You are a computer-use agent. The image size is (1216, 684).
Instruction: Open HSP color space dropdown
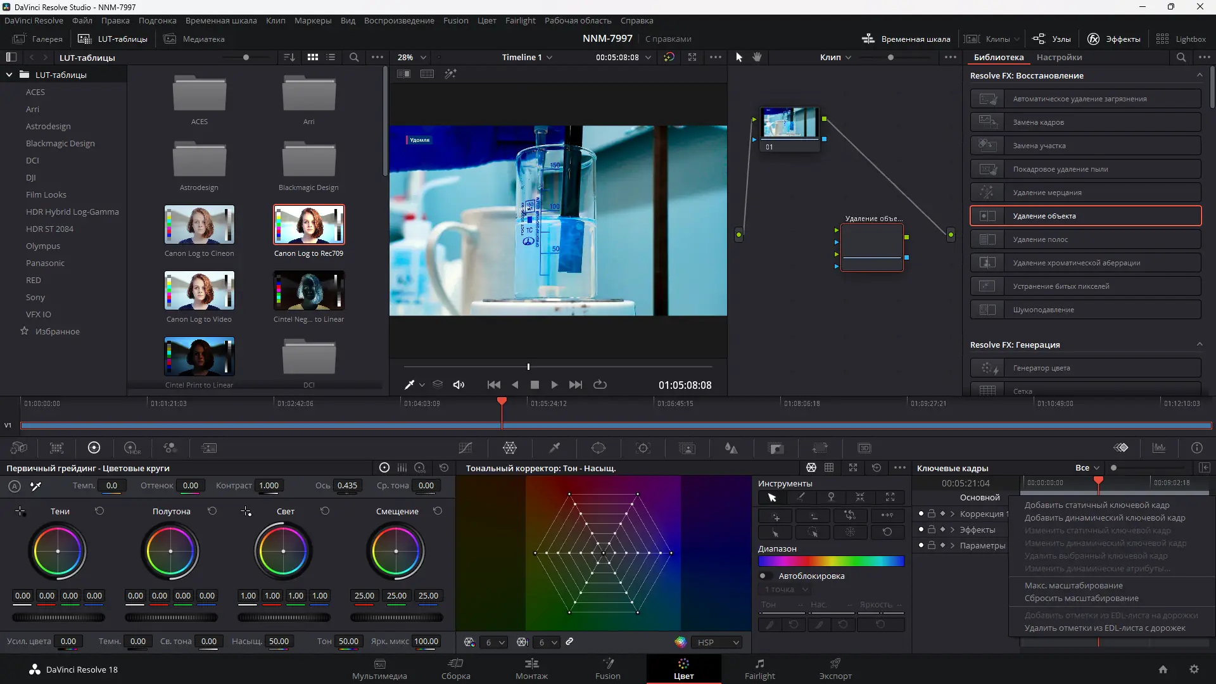[x=718, y=642]
